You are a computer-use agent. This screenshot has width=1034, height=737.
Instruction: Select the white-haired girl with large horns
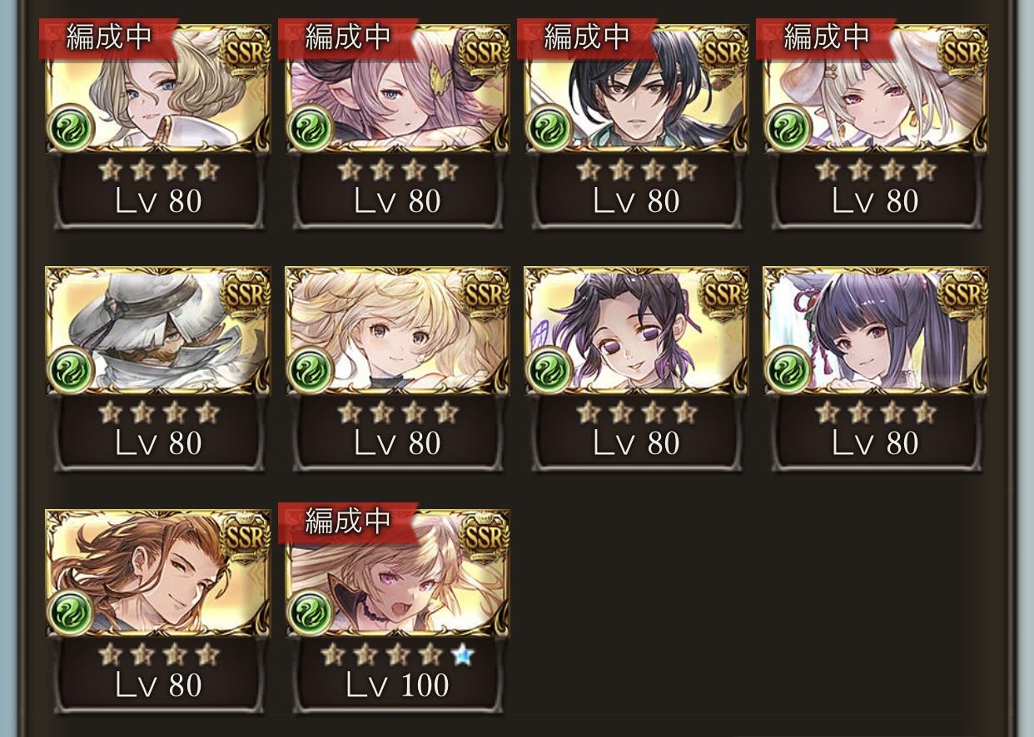coord(875,88)
